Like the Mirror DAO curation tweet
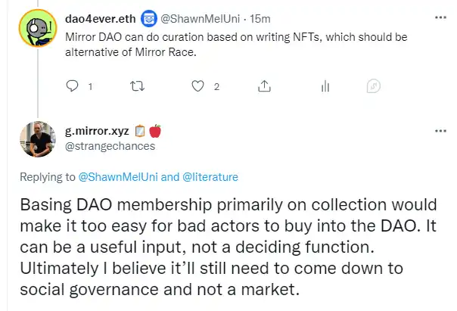The image size is (457, 311). [197, 86]
